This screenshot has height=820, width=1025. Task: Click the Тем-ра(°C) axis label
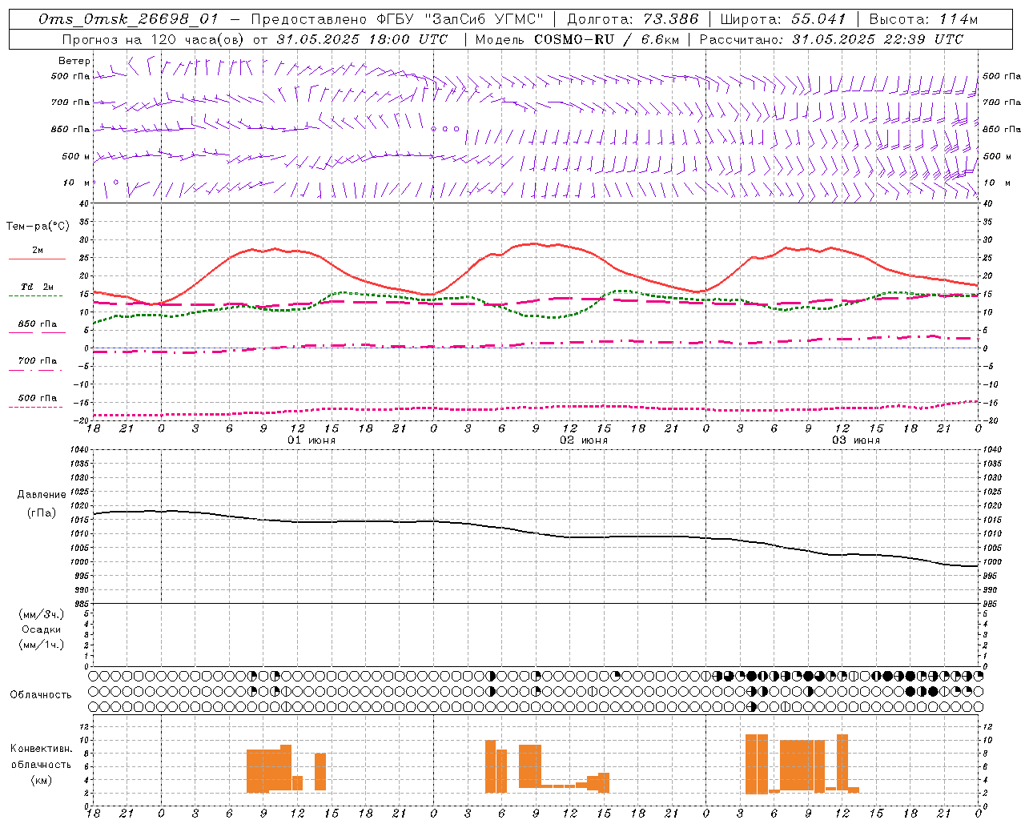click(38, 227)
